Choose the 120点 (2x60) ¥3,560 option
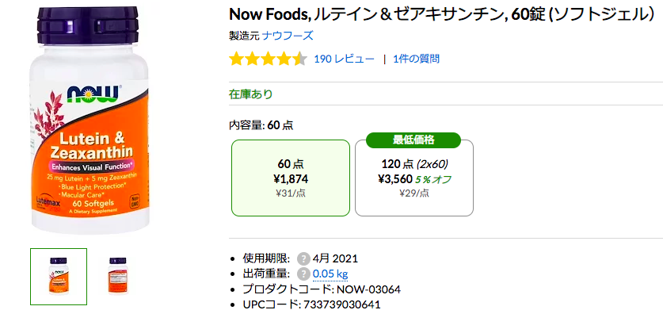 tap(414, 178)
